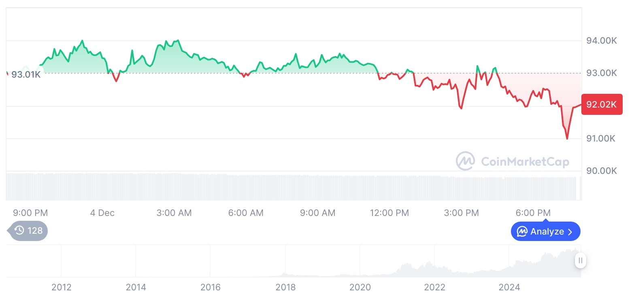Grab the range slider handle on the year timeline

pyautogui.click(x=580, y=260)
